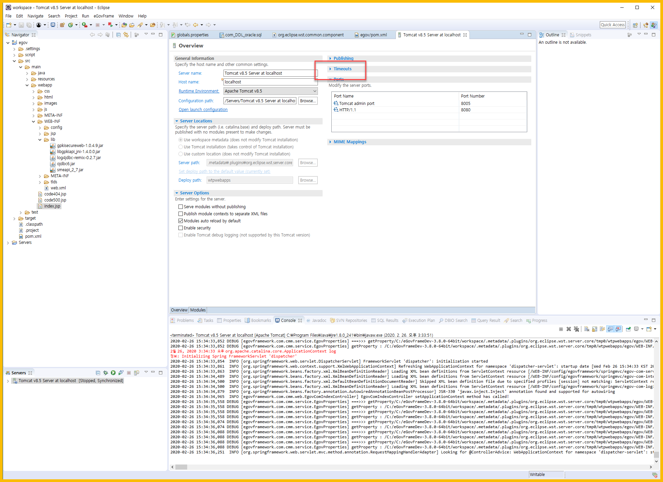663x482 pixels.
Task: Start the server with the green play icon
Action: (x=113, y=373)
